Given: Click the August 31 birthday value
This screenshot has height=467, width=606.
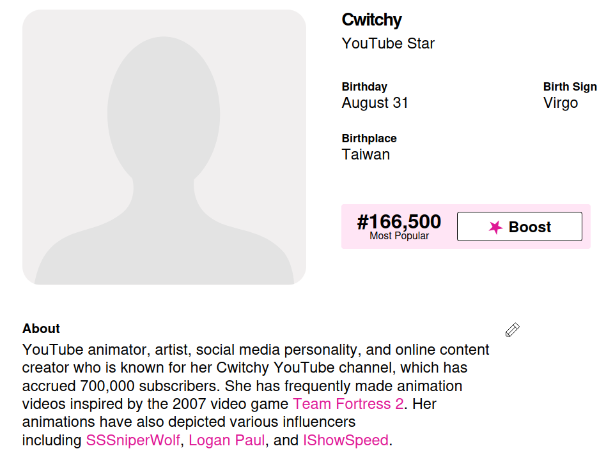Looking at the screenshot, I should click(x=375, y=103).
